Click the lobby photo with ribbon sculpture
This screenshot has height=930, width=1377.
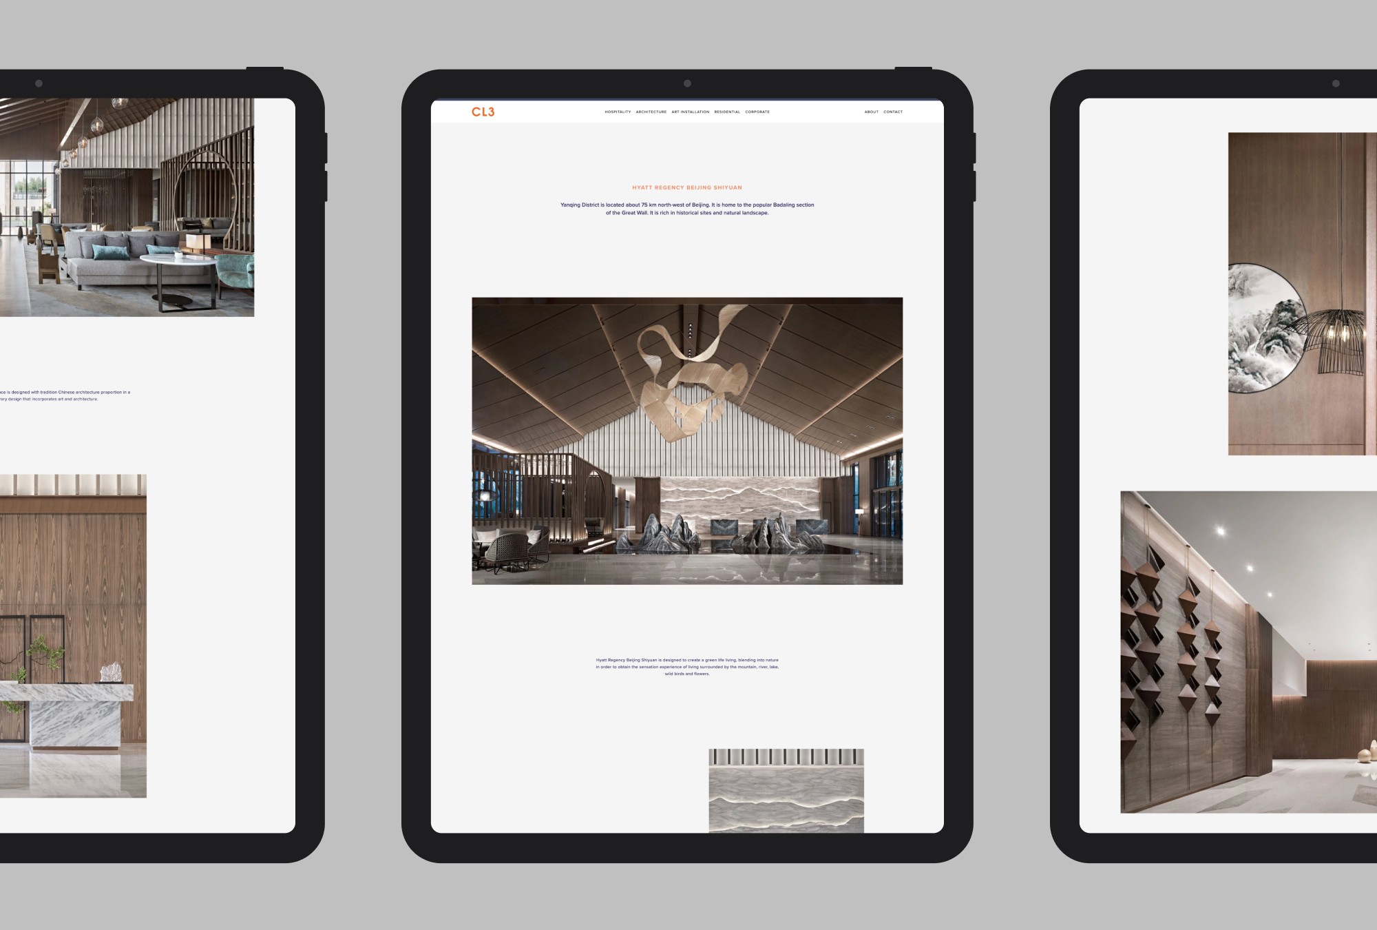point(687,441)
